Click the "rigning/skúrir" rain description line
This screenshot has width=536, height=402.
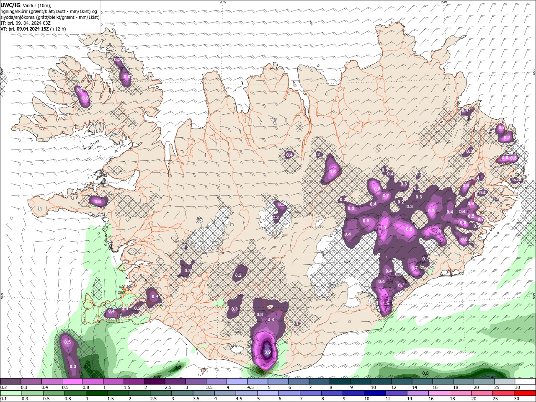(x=49, y=11)
